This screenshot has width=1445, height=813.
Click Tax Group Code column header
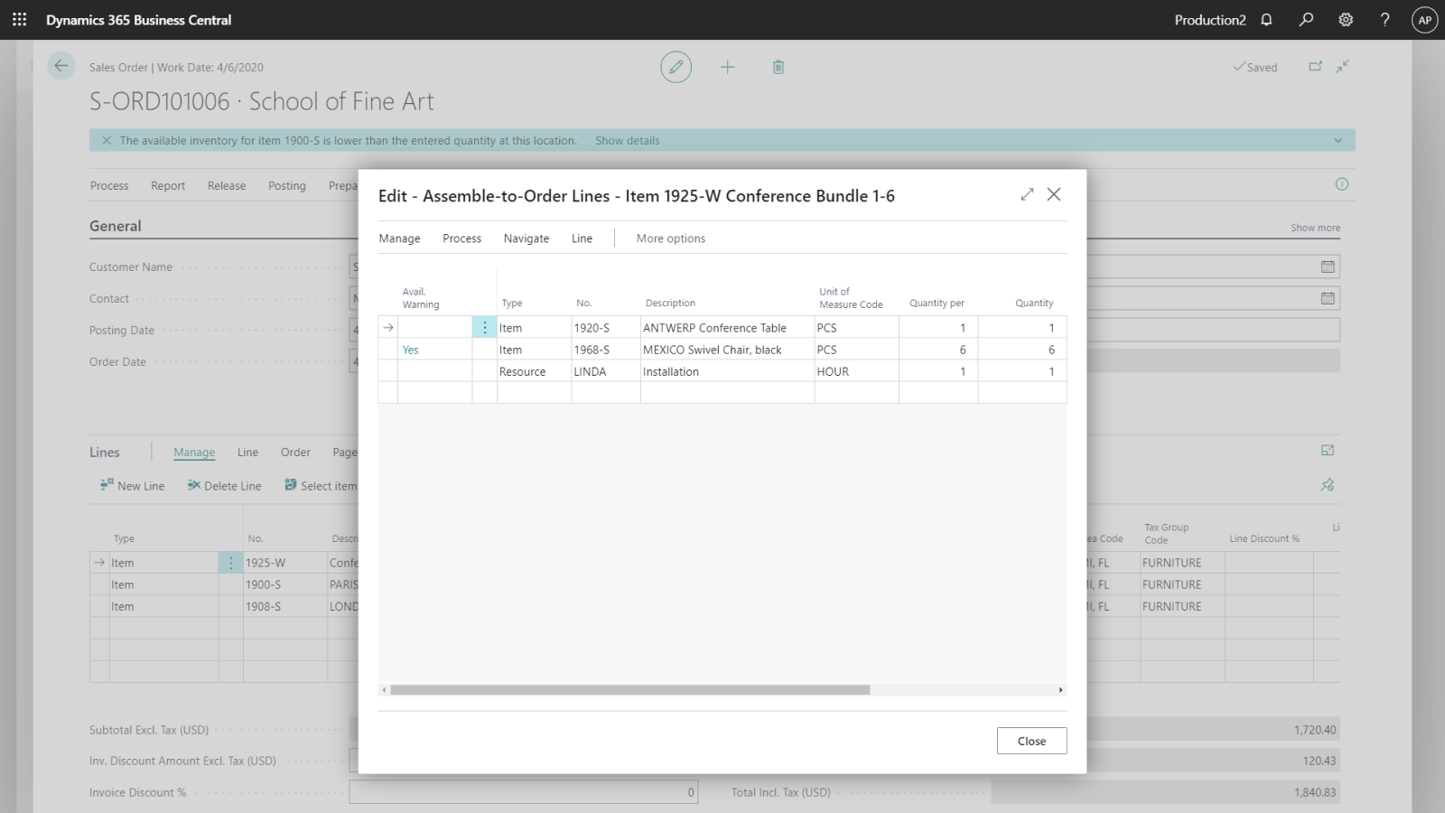tap(1166, 534)
